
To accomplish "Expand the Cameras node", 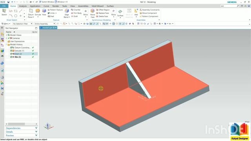I will click(x=7, y=38).
